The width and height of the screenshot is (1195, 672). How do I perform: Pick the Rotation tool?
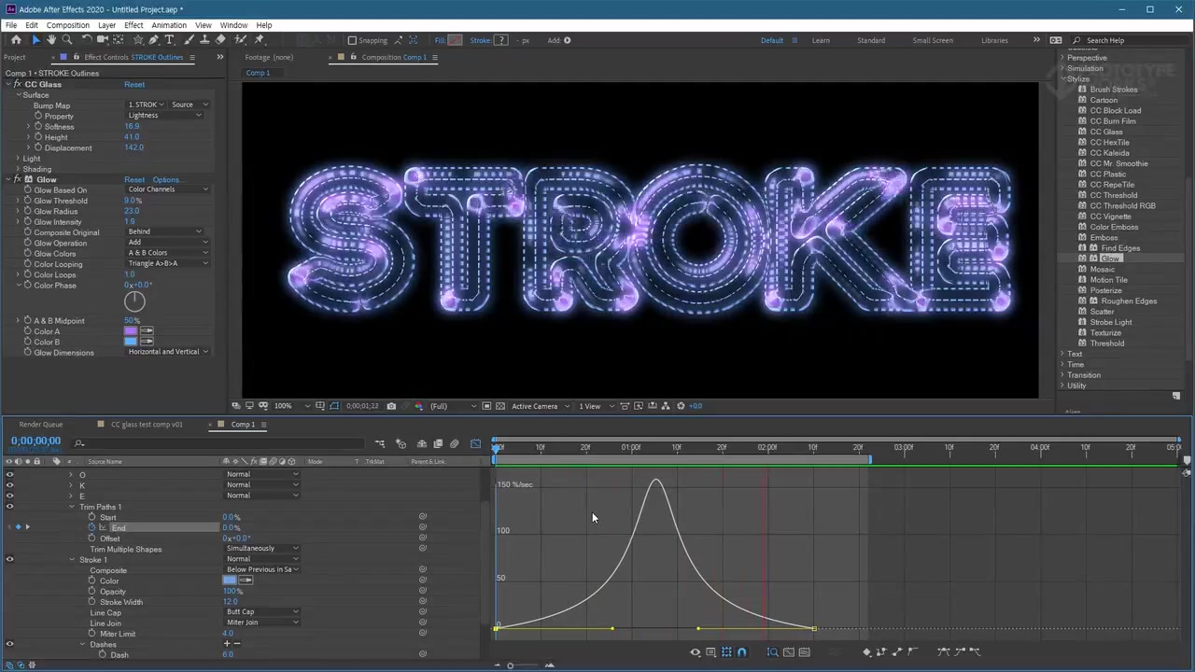[85, 40]
